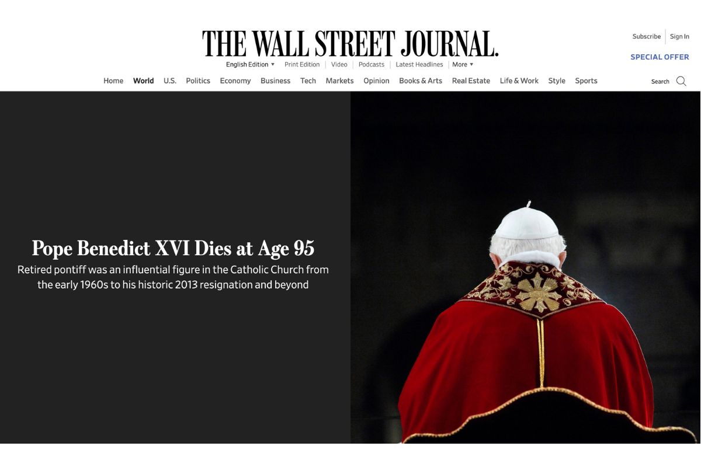Open the Opinion section
701x467 pixels.
click(376, 81)
